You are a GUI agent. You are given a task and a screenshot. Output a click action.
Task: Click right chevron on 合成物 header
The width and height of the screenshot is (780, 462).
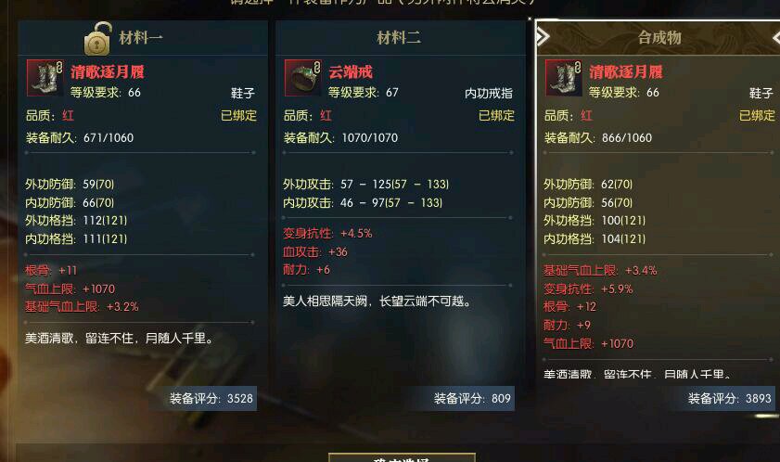pos(776,37)
